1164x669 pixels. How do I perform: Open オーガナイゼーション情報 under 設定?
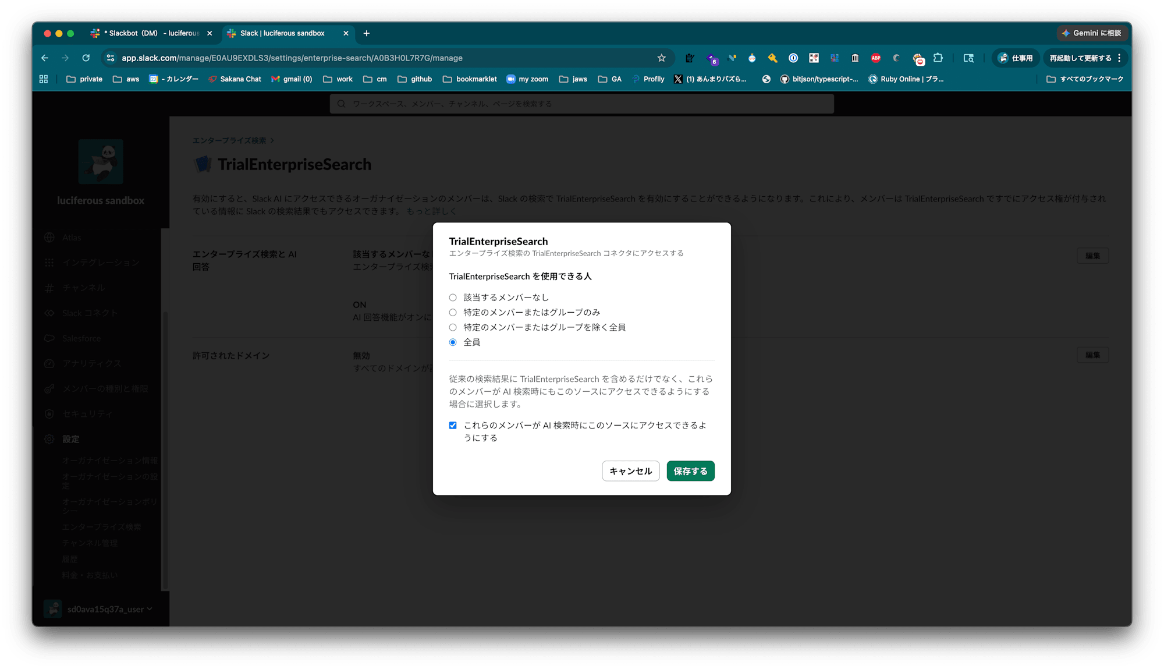(110, 461)
